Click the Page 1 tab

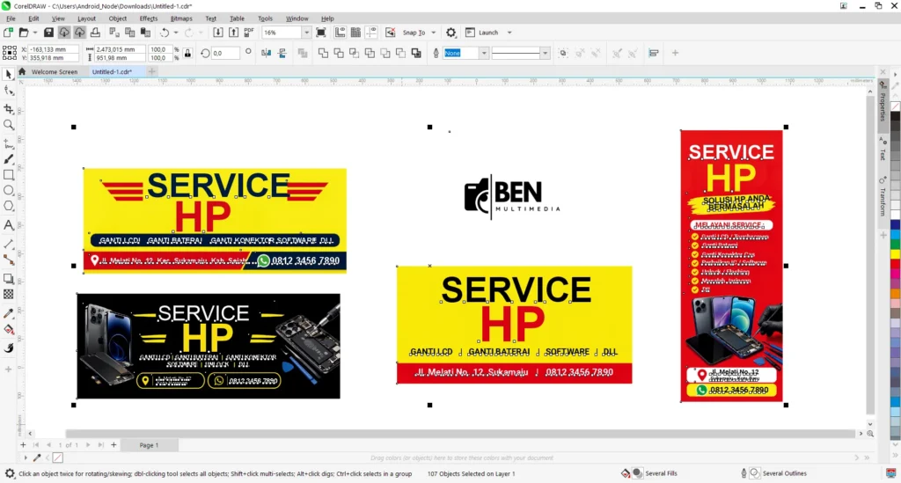149,445
